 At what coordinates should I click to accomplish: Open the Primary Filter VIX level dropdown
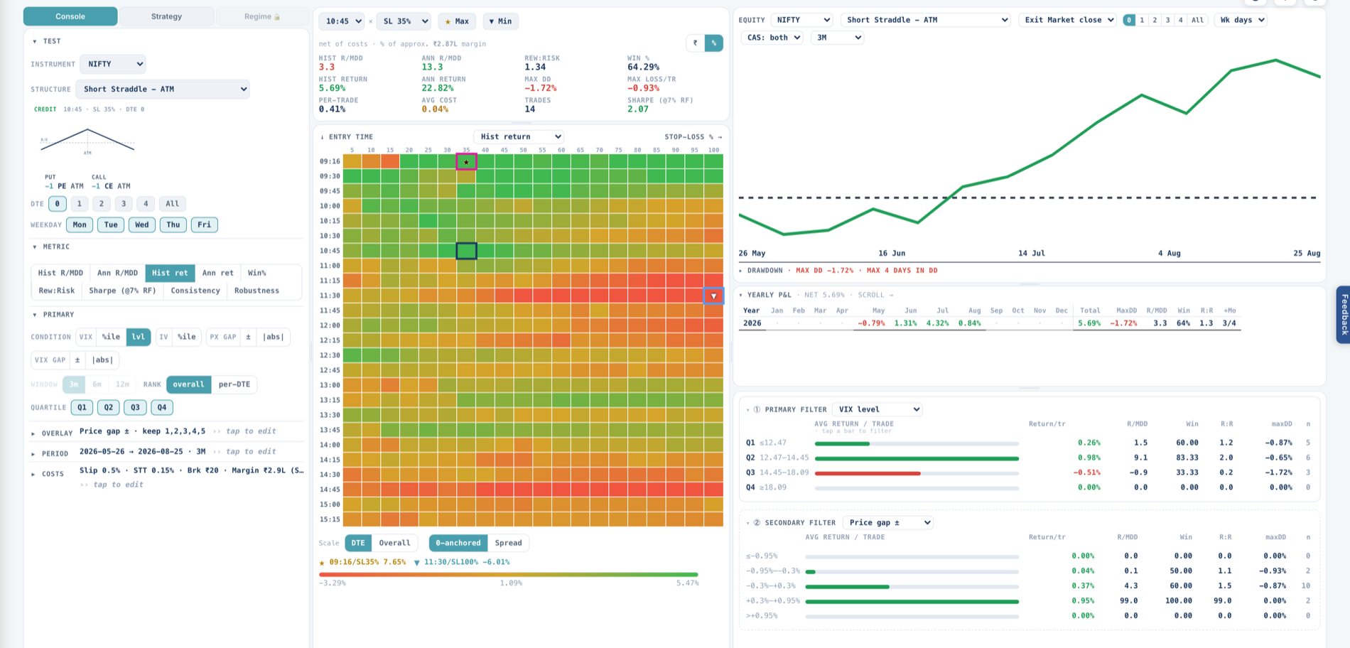877,409
